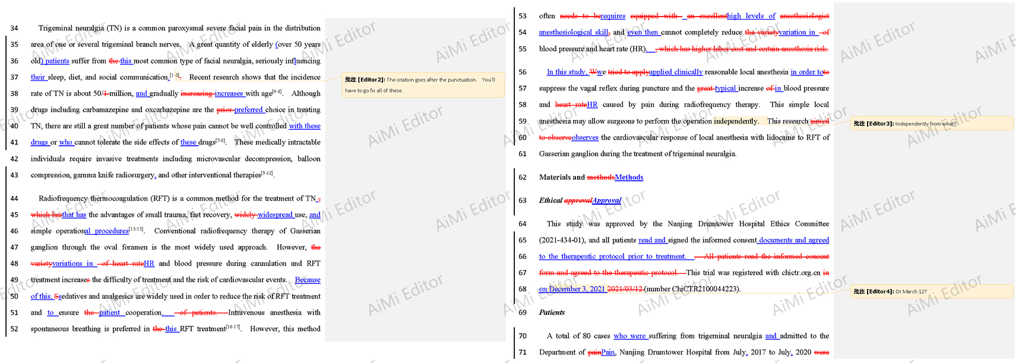
Task: Open the Editor2 comment about citation punctuation
Action: (x=423, y=85)
